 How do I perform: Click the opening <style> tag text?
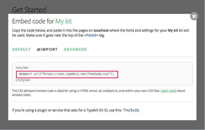pyautogui.click(x=22, y=68)
